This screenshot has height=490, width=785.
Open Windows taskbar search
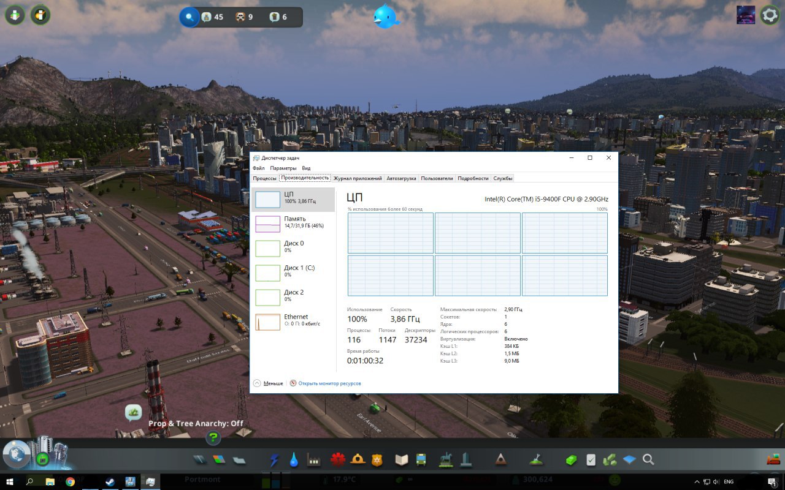tap(29, 482)
